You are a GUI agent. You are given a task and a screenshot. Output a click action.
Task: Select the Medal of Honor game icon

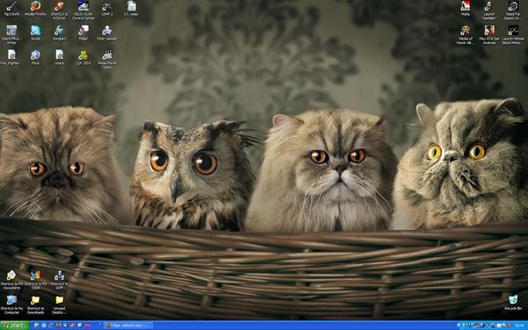click(466, 34)
